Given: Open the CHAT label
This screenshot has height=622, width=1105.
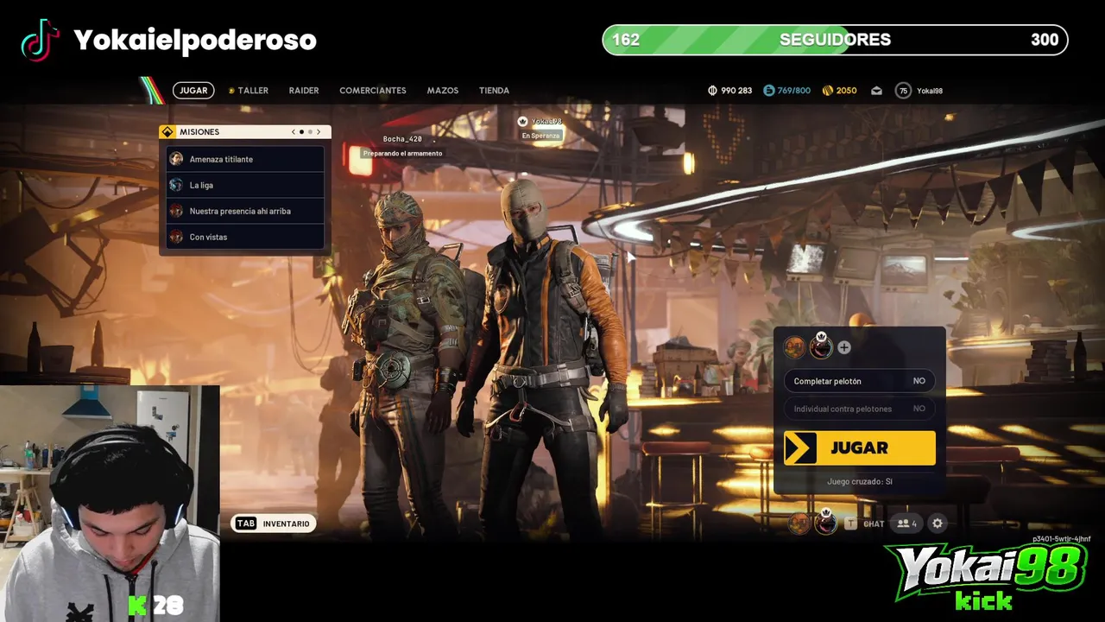Looking at the screenshot, I should (x=874, y=524).
